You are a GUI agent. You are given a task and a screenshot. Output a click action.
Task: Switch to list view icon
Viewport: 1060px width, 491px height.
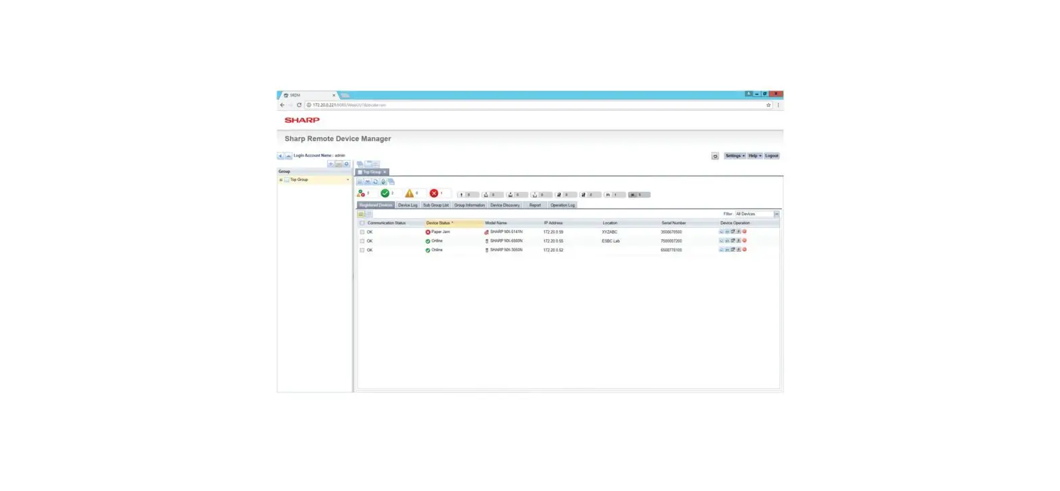coord(361,214)
